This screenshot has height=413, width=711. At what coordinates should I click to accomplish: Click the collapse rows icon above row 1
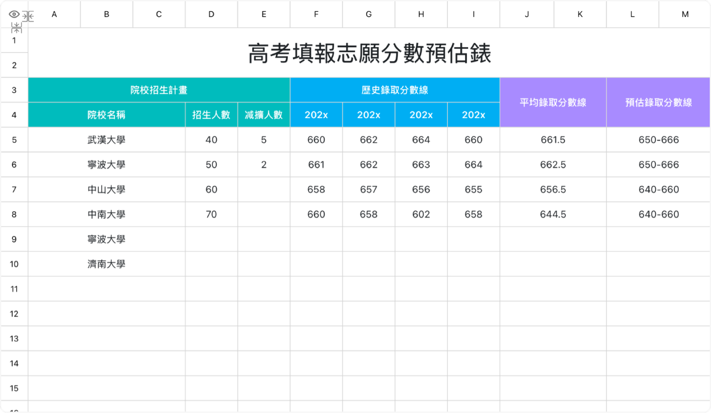[16, 28]
